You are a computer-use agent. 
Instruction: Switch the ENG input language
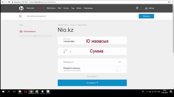pos(159,92)
